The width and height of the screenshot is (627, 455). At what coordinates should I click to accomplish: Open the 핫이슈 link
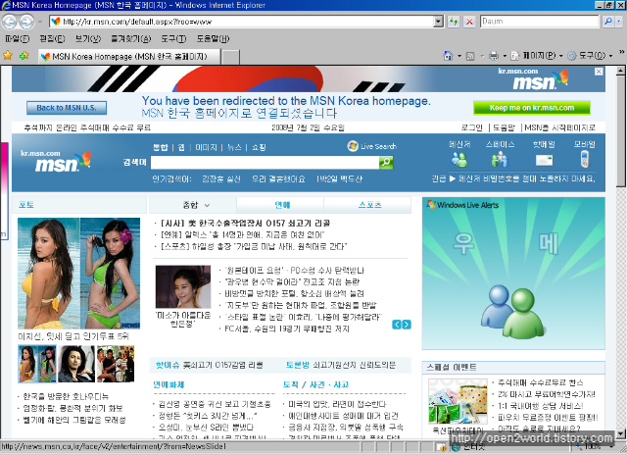168,365
